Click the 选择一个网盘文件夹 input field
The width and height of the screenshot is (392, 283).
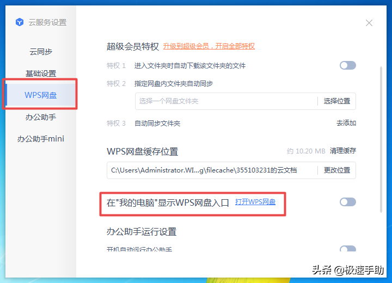226,101
